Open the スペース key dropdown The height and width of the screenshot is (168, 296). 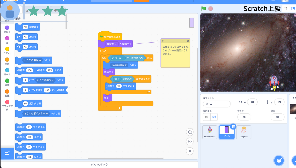tap(118, 58)
